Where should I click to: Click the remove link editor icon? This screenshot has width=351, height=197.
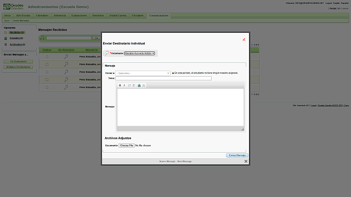tap(144, 85)
